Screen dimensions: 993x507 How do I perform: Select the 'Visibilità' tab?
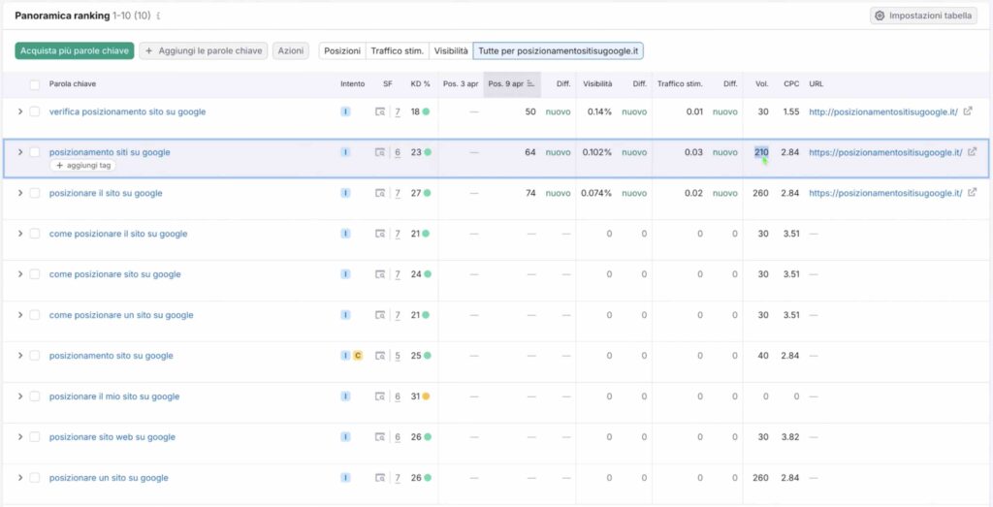451,50
